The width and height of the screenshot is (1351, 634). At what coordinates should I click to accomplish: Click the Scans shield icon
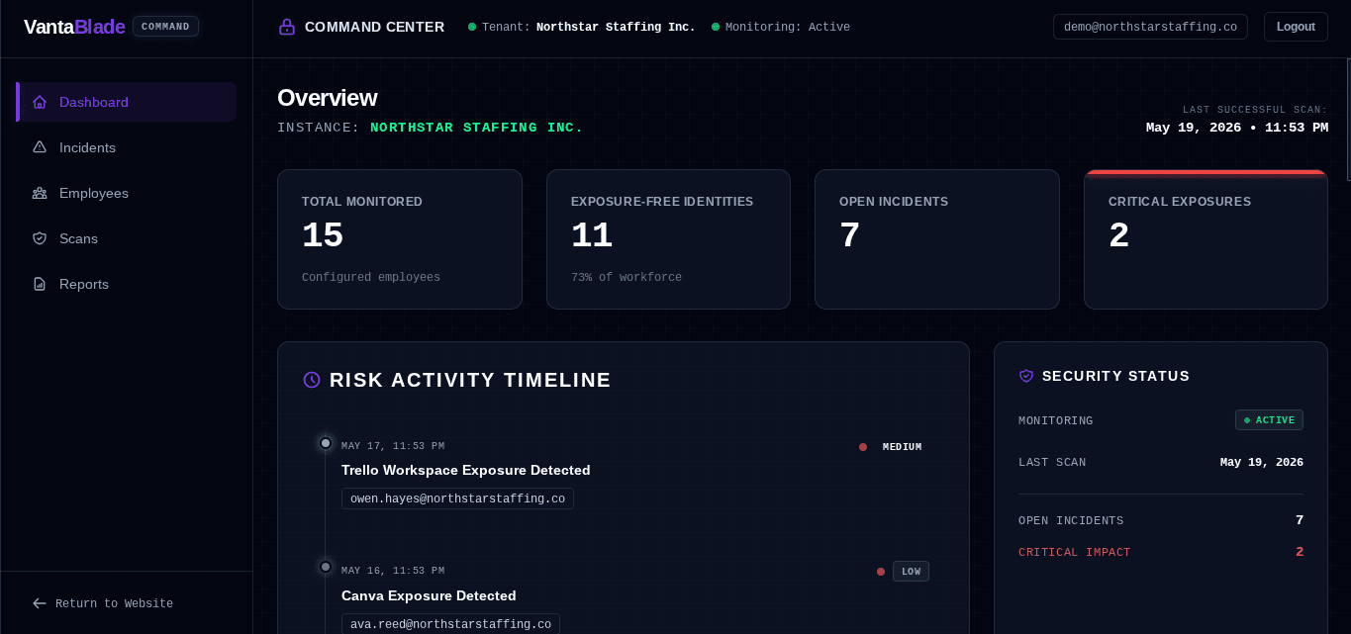coord(40,238)
